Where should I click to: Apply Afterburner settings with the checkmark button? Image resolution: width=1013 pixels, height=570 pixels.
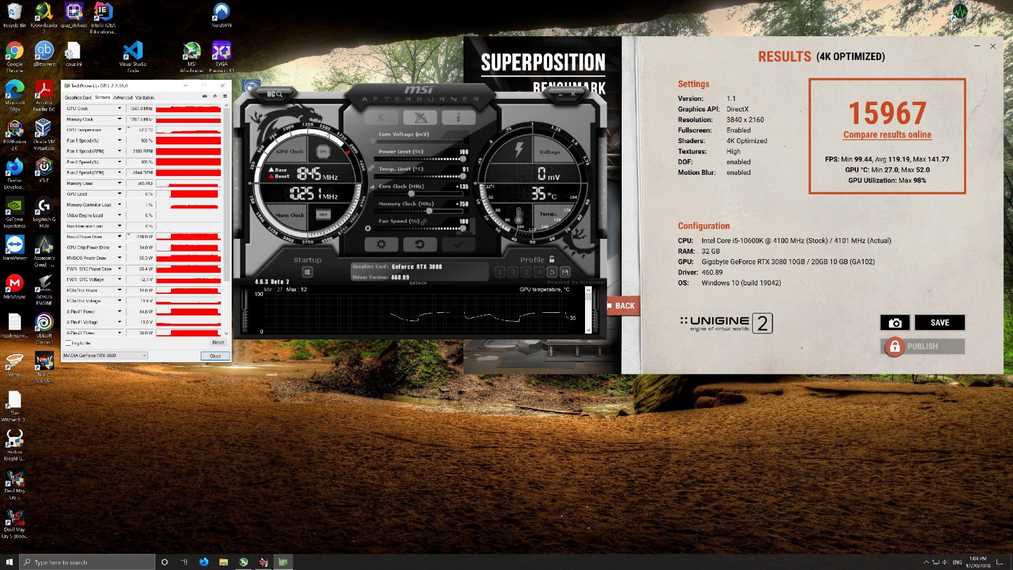click(x=458, y=244)
